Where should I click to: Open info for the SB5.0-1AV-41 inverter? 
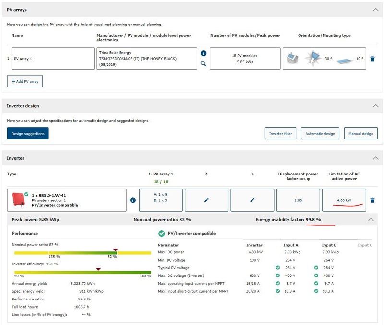click(x=133, y=200)
